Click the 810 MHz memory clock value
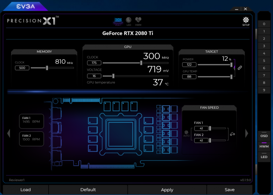This screenshot has height=195, width=273. click(x=64, y=62)
